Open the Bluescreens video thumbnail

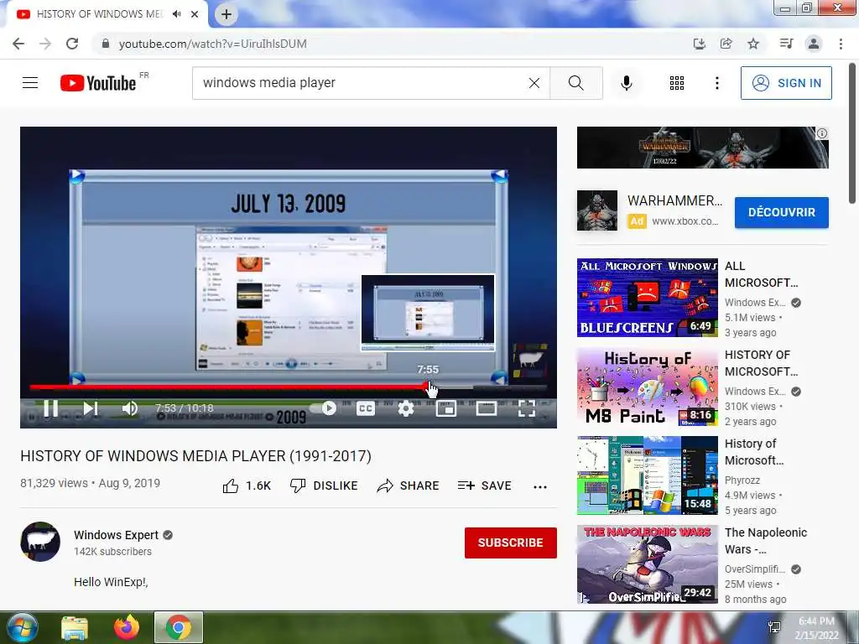(647, 298)
